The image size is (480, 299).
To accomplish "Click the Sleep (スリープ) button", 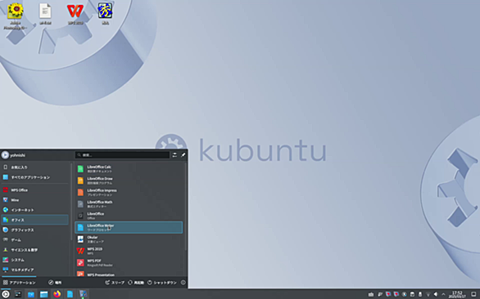I will click(115, 283).
